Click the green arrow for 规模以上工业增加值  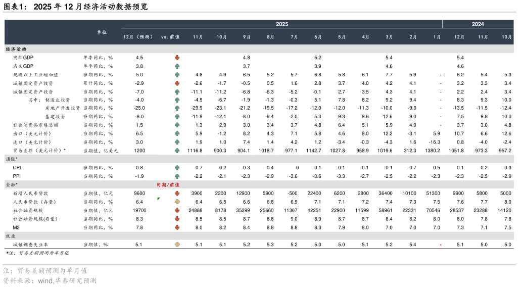pos(177,75)
